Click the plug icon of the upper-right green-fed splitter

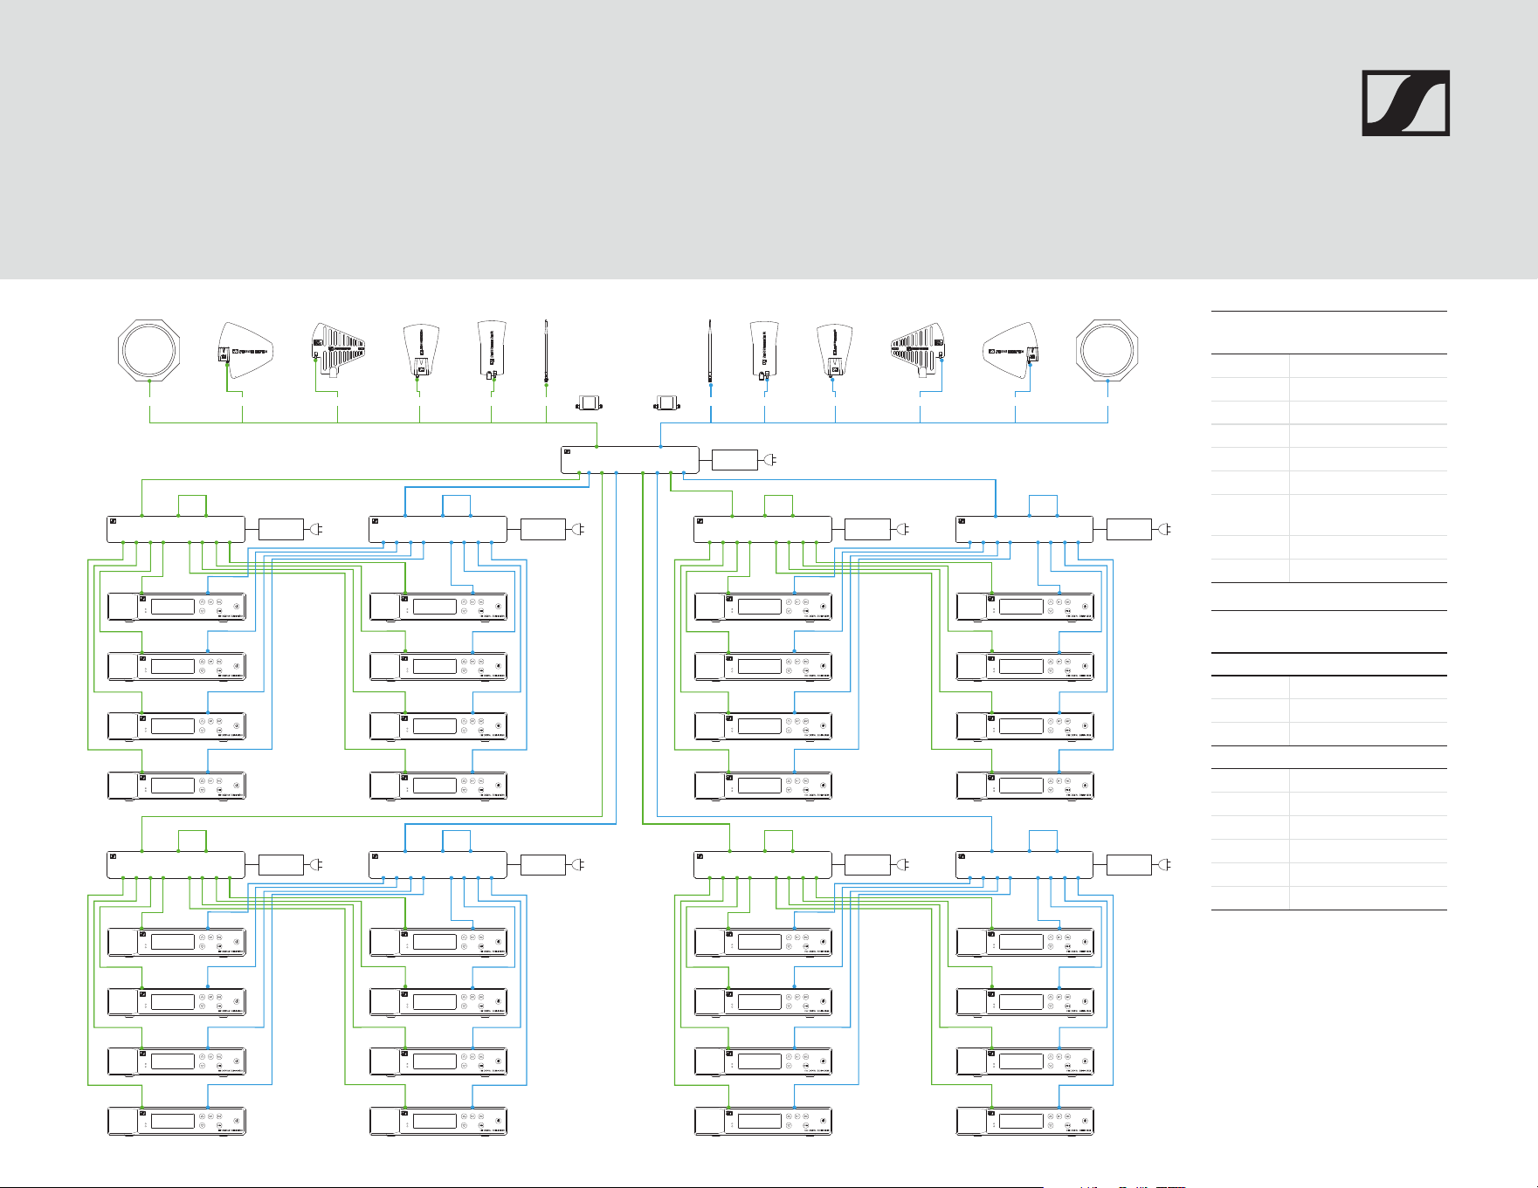point(904,529)
